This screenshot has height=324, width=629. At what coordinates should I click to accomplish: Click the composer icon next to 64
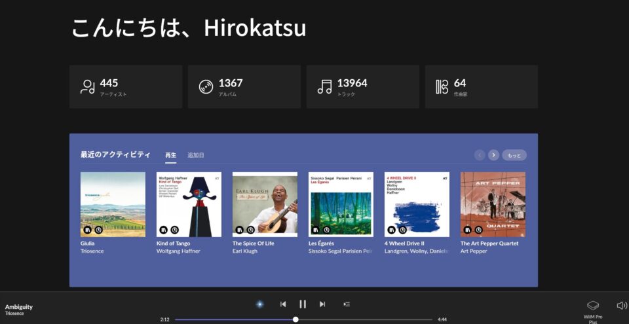click(442, 86)
